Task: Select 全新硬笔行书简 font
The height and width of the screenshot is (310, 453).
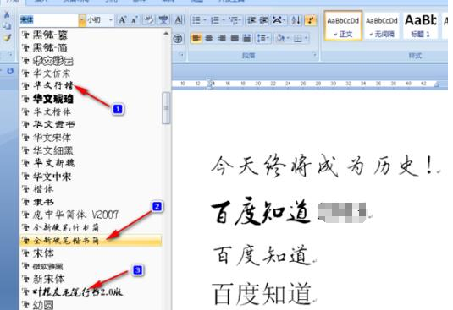Action: (91, 227)
